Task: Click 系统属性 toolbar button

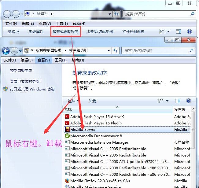Action: click(36, 31)
